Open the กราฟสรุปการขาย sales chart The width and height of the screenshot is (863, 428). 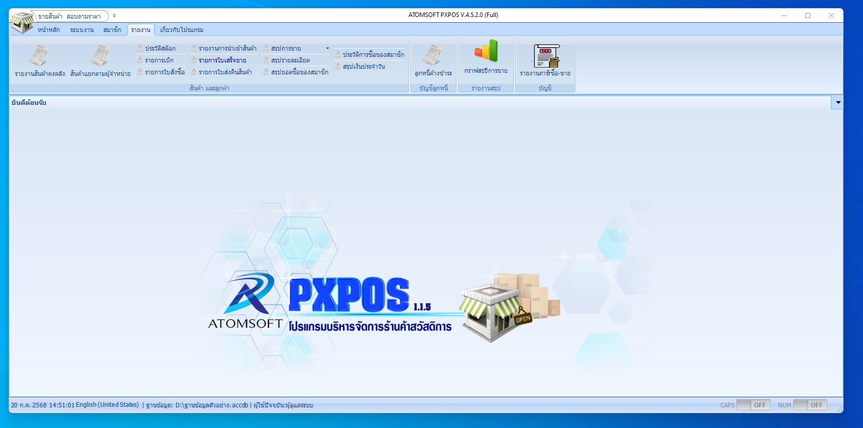click(x=485, y=58)
